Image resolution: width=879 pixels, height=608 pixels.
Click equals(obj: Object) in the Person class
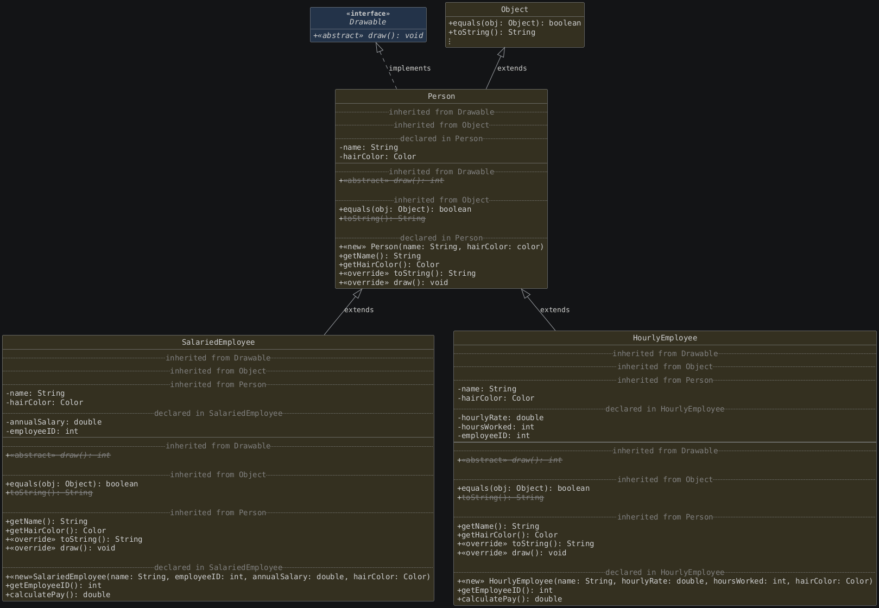tap(405, 210)
